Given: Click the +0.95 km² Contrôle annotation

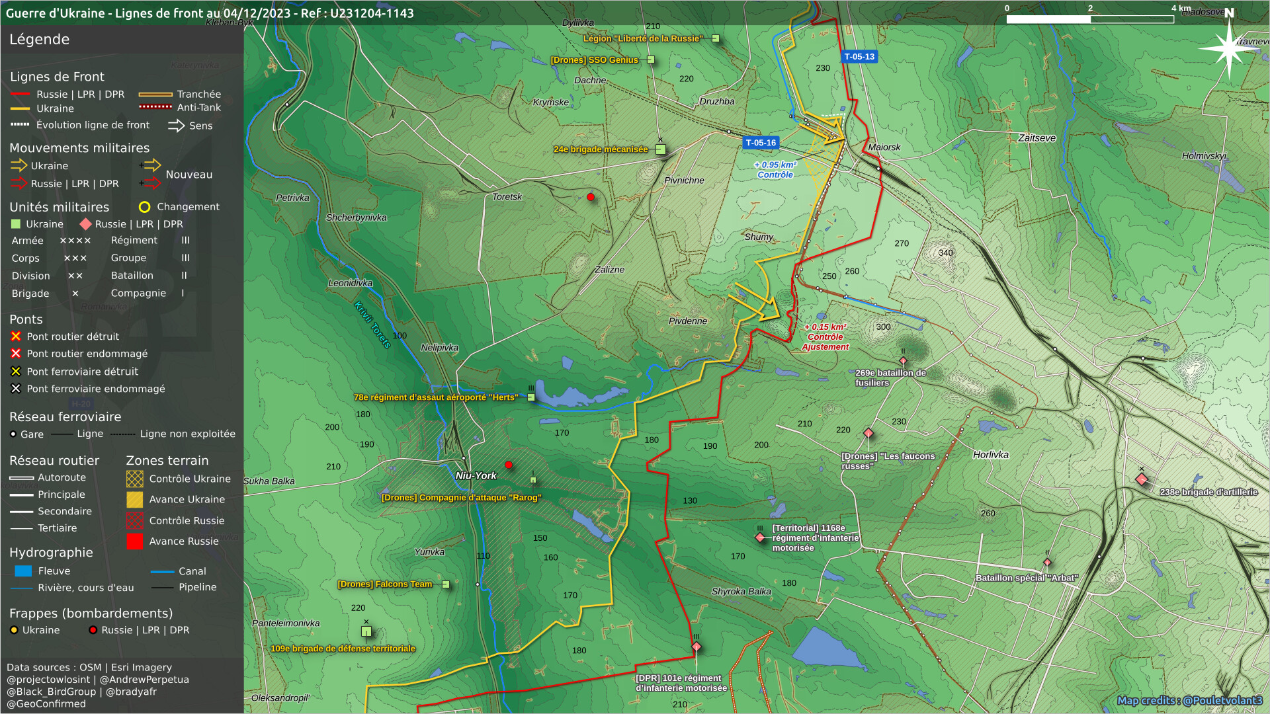Looking at the screenshot, I should pyautogui.click(x=775, y=170).
